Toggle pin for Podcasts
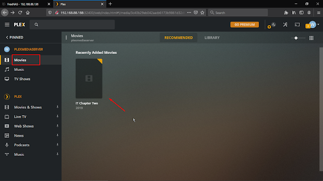The width and height of the screenshot is (323, 181). pyautogui.click(x=58, y=145)
